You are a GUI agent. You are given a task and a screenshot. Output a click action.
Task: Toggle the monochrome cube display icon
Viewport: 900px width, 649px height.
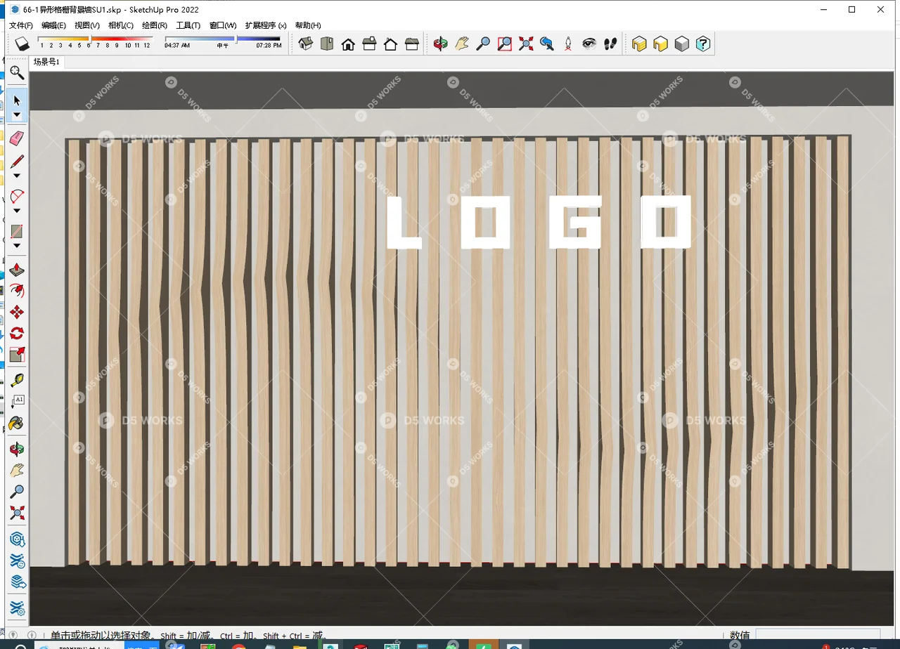681,44
